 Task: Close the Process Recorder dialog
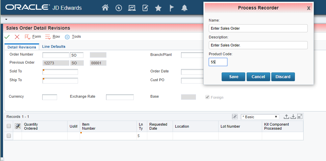coord(308,8)
